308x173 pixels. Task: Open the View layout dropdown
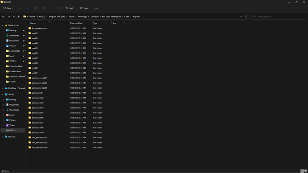(85, 8)
